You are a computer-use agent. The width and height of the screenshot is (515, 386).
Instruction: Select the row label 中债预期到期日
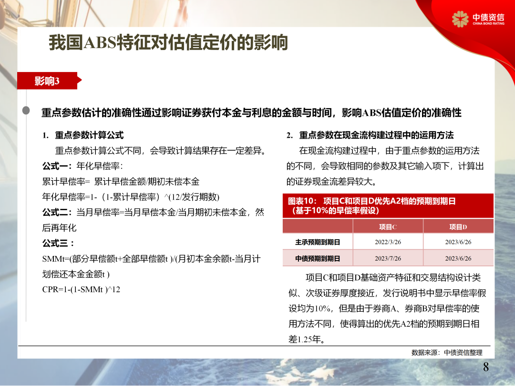318,259
